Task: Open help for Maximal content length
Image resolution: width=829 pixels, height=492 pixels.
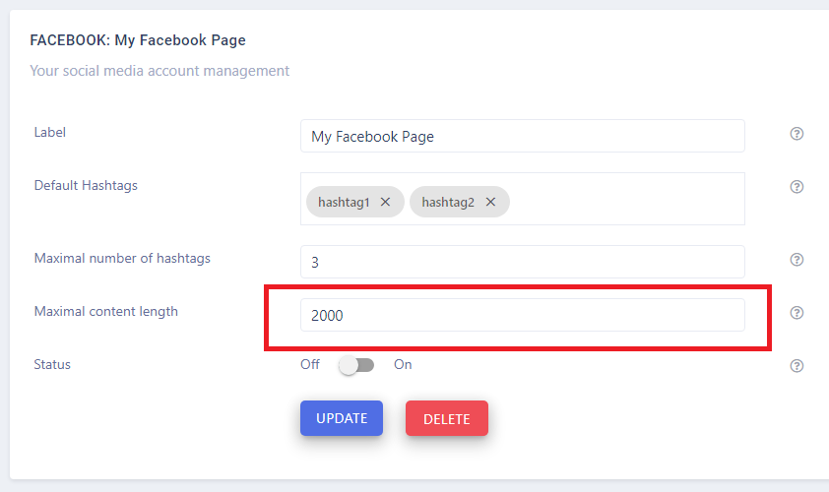Action: (797, 313)
